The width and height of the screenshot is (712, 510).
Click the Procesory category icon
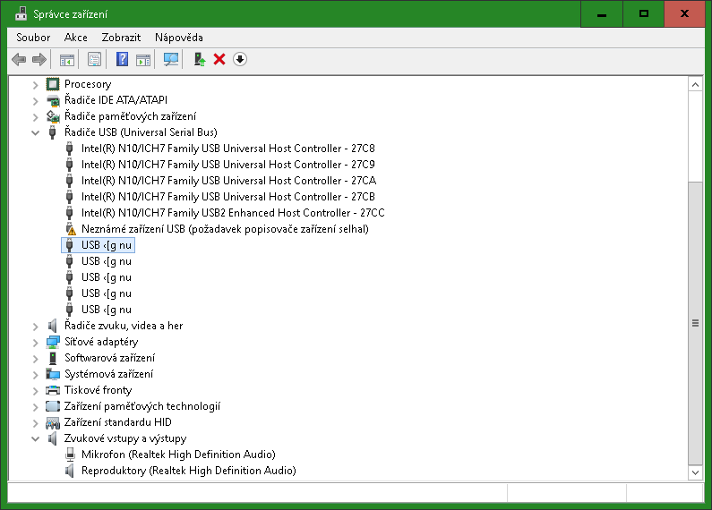tap(53, 84)
